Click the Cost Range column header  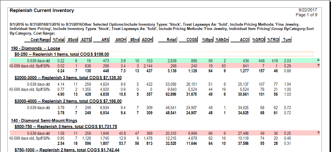[x=40, y=40]
